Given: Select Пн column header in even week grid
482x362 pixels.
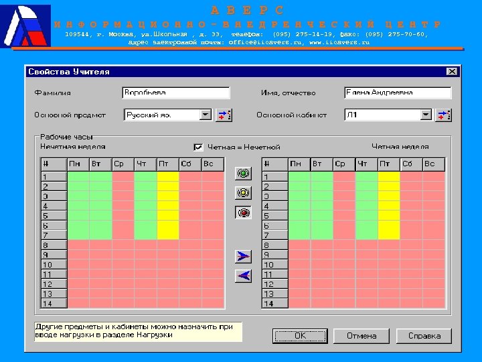Looking at the screenshot, I should coord(299,164).
